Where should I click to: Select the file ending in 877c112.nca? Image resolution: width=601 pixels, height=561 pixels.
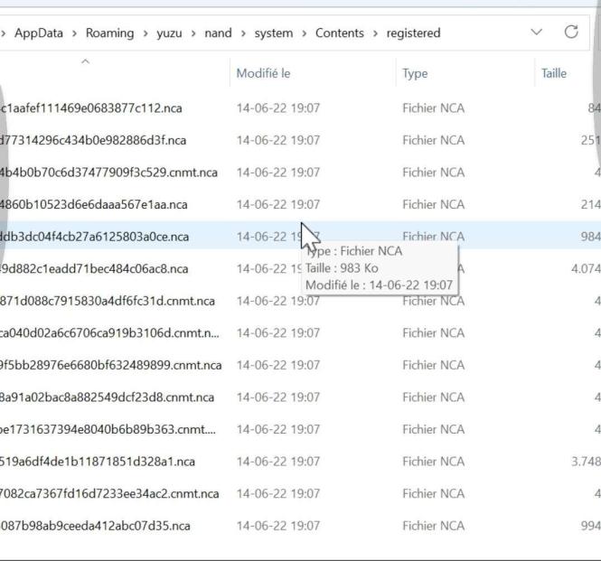coord(91,108)
